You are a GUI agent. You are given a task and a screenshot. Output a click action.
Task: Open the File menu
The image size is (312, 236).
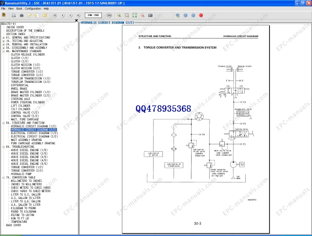click(x=3, y=9)
